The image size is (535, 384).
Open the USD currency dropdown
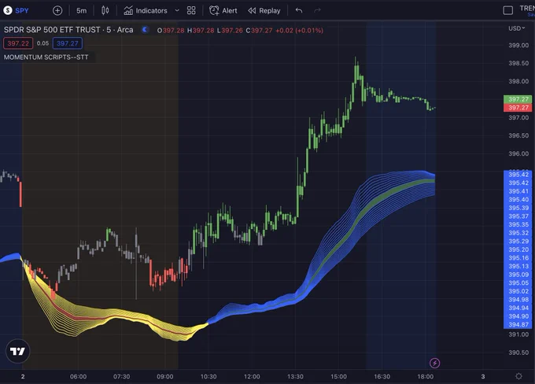[x=517, y=28]
